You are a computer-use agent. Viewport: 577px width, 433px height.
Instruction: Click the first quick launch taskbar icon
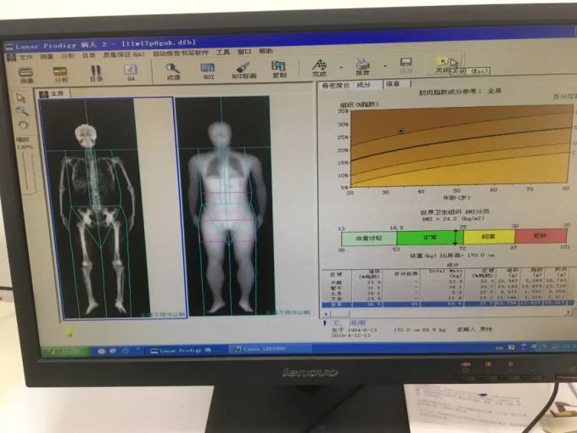point(101,351)
